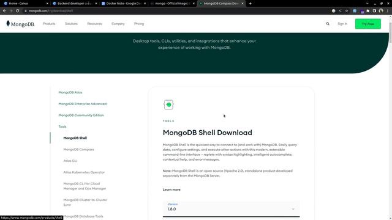Image resolution: width=392 pixels, height=220 pixels.
Task: Open the tab search chevron
Action: point(367,4)
